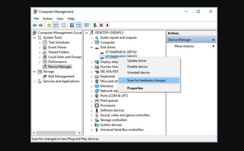The image size is (244, 151).
Task: Expand the Processors category
Action: click(x=92, y=105)
